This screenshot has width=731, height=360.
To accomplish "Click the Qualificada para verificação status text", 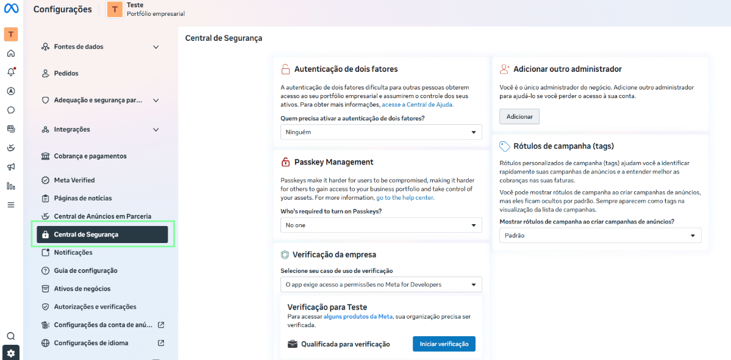I will pos(346,344).
